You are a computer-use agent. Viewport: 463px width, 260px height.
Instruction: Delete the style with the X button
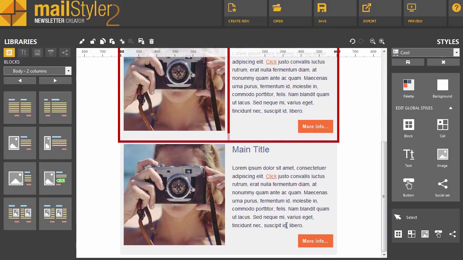[x=443, y=62]
